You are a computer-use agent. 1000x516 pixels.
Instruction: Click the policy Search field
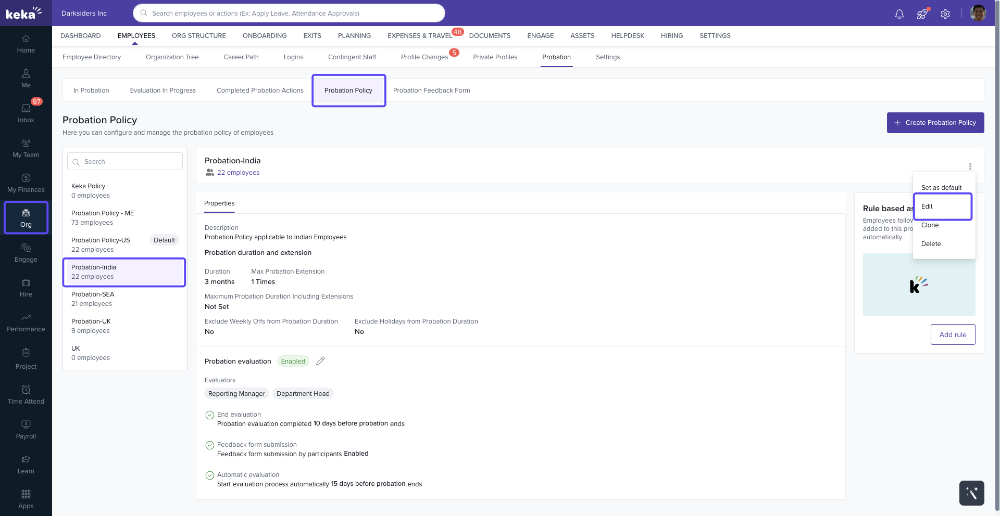pyautogui.click(x=125, y=162)
